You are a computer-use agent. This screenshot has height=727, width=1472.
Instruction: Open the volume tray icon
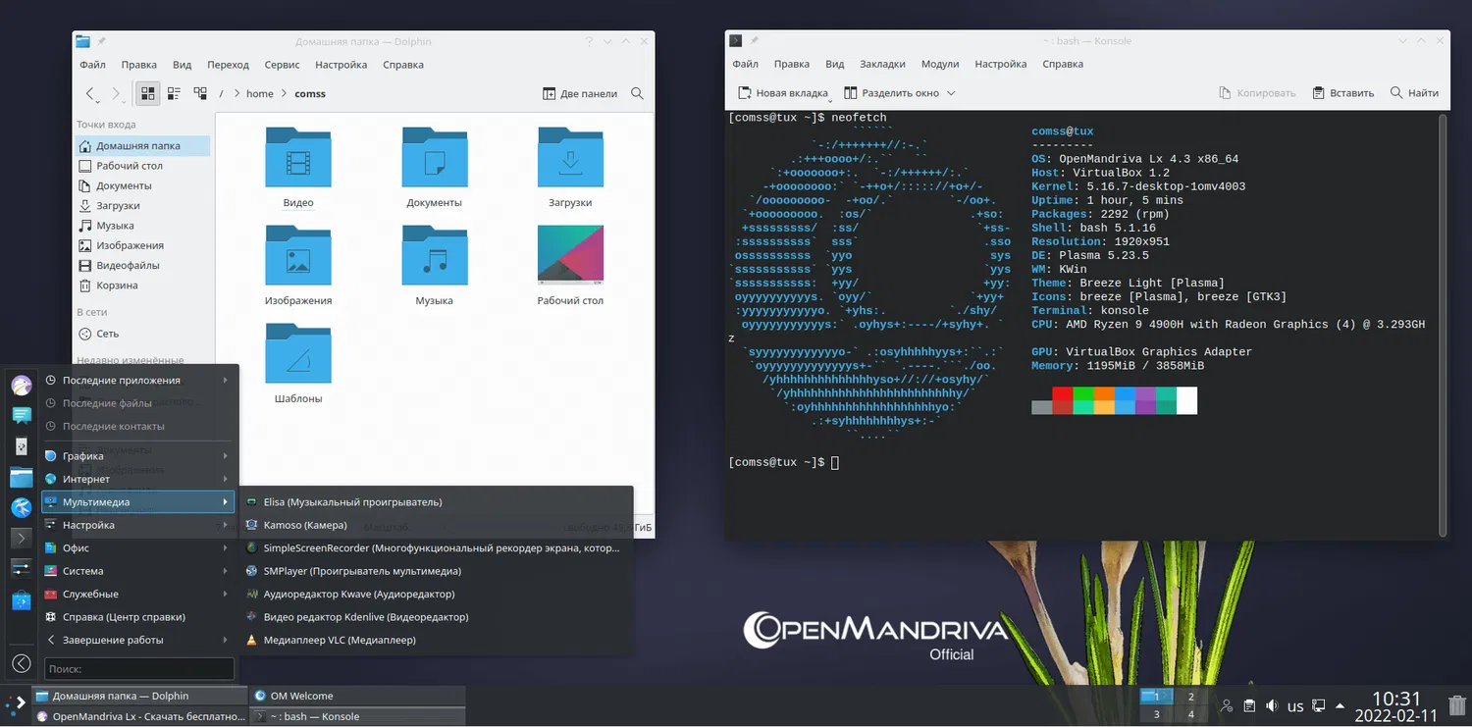tap(1272, 705)
